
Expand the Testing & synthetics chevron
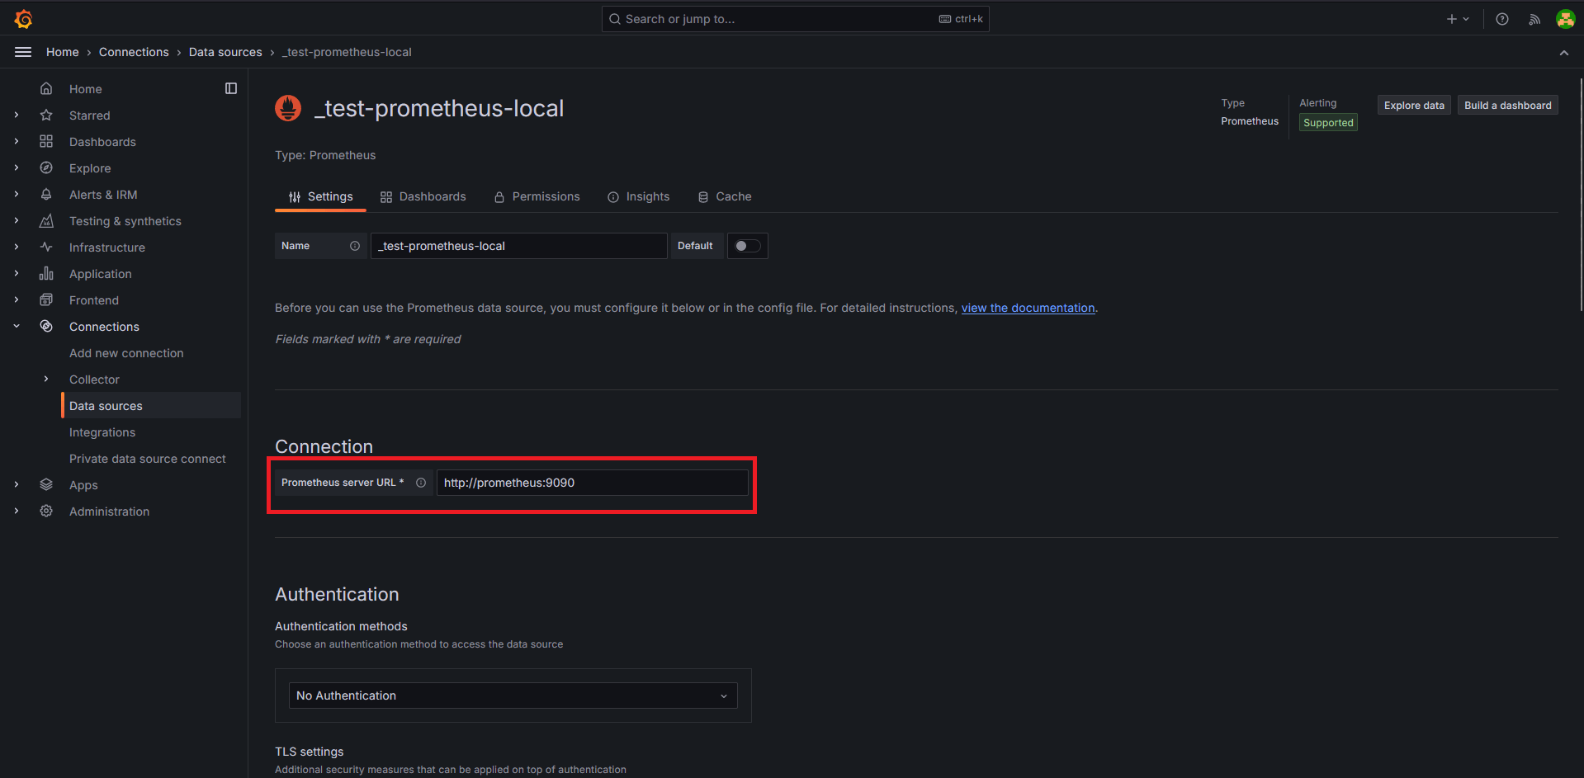click(17, 221)
